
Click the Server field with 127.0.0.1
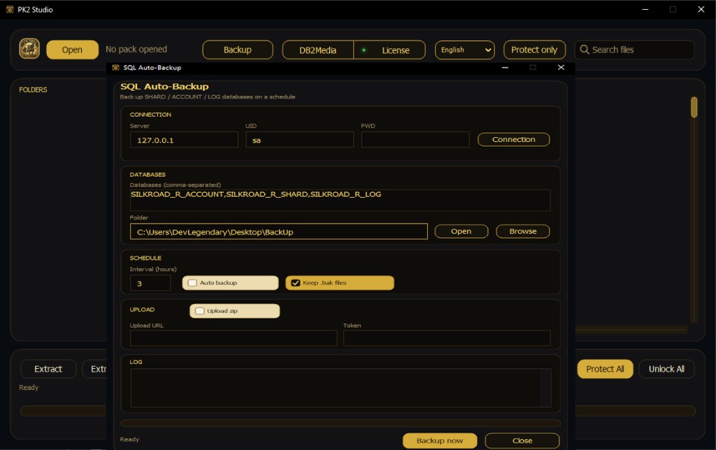click(x=184, y=140)
